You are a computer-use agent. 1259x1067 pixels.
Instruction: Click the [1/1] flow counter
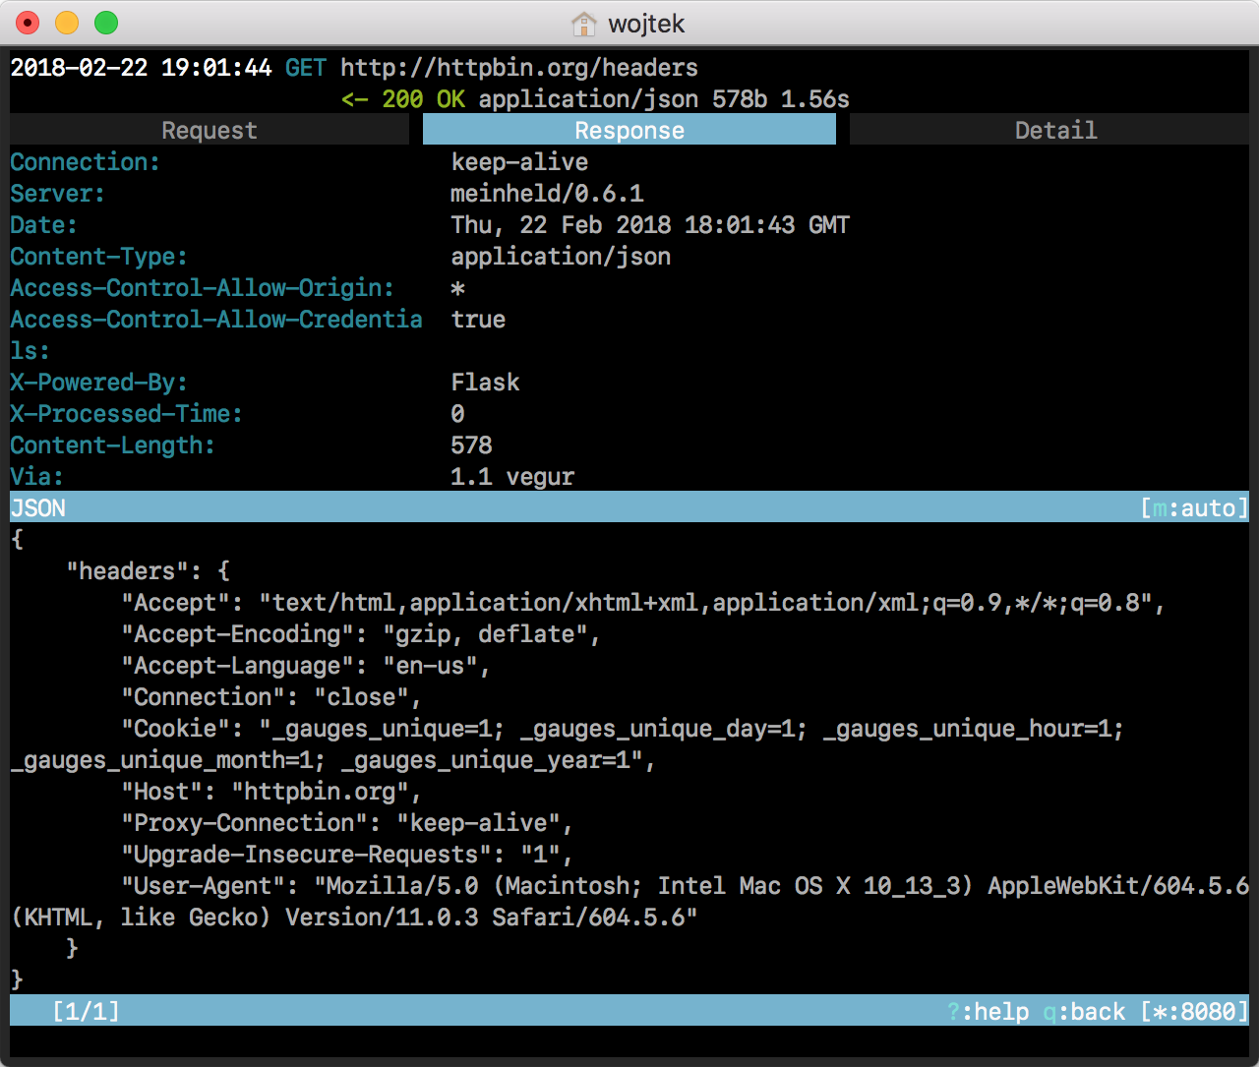click(86, 1012)
